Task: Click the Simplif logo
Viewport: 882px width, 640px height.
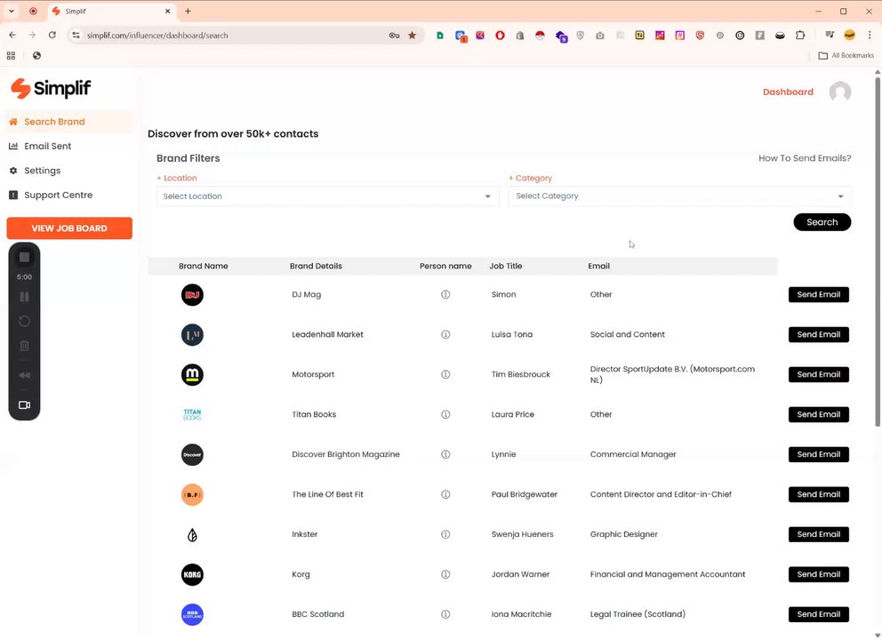Action: click(x=51, y=88)
